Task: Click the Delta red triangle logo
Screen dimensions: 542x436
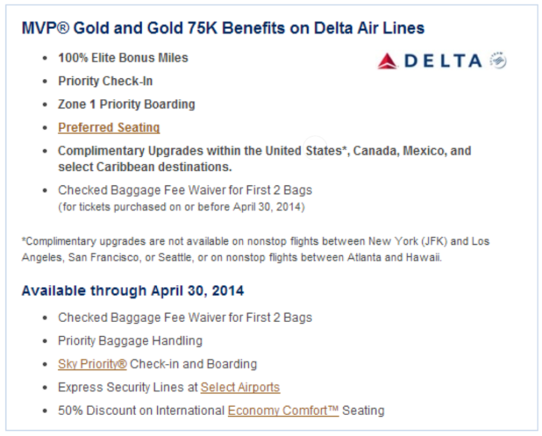Action: 387,61
